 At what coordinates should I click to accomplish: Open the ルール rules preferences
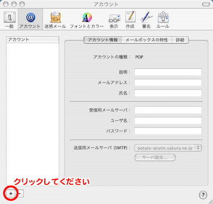163,20
